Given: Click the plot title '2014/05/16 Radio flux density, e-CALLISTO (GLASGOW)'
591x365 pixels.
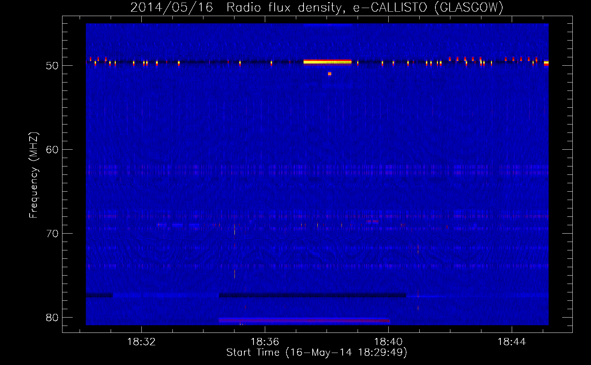Looking at the screenshot, I should 317,7.
